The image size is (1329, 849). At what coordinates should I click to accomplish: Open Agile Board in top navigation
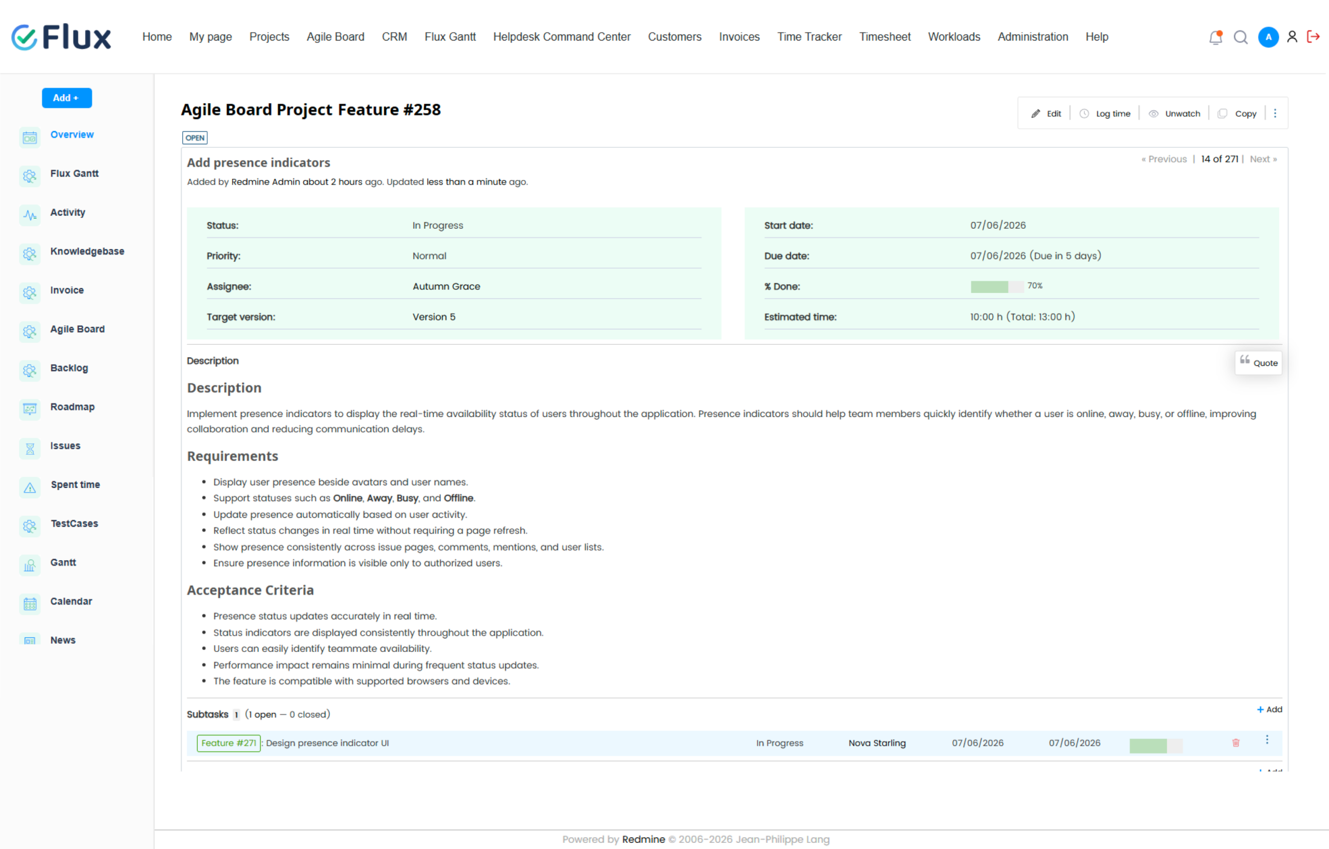(x=335, y=37)
